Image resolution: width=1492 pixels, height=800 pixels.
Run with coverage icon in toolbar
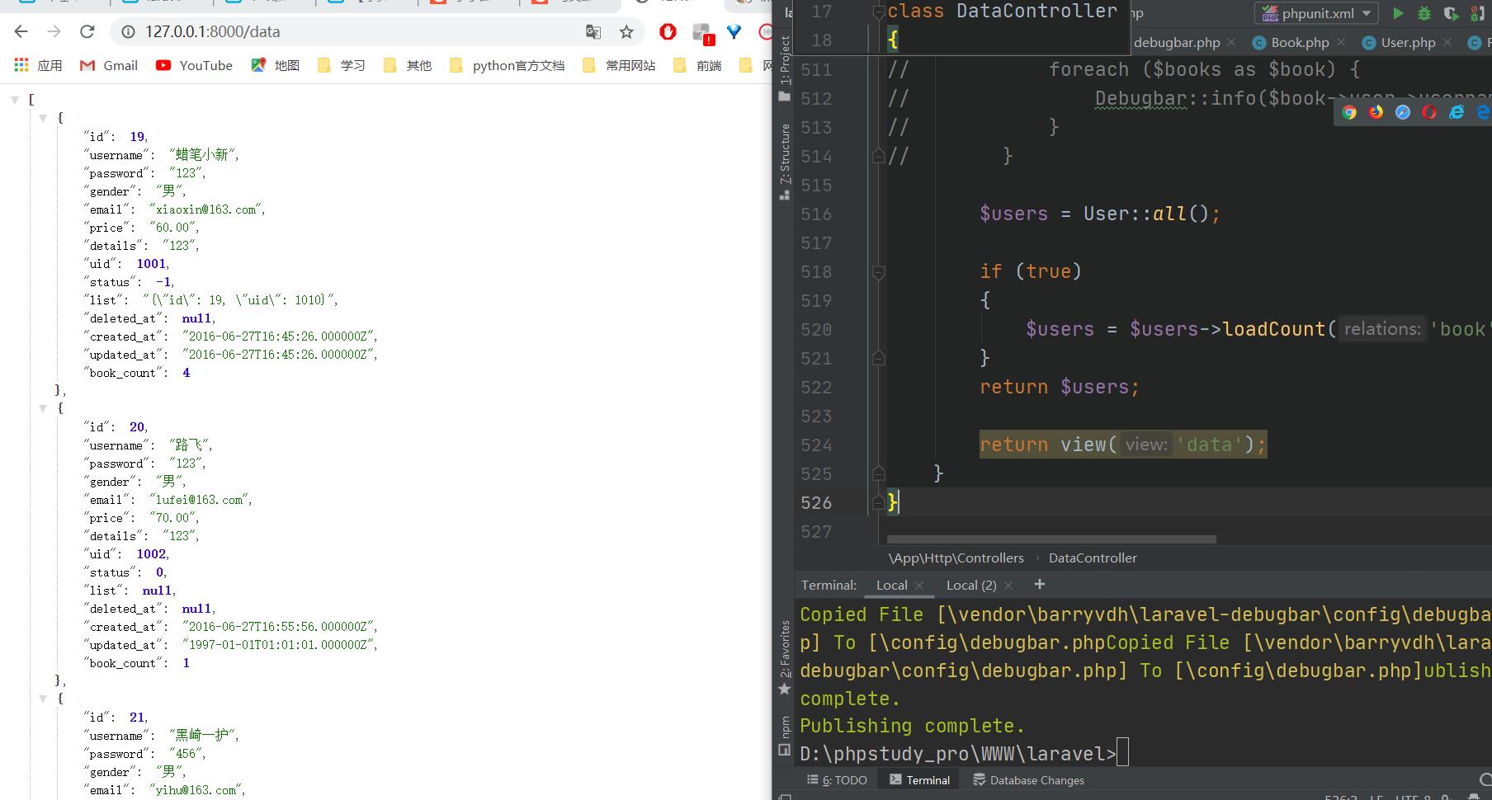click(x=1451, y=13)
